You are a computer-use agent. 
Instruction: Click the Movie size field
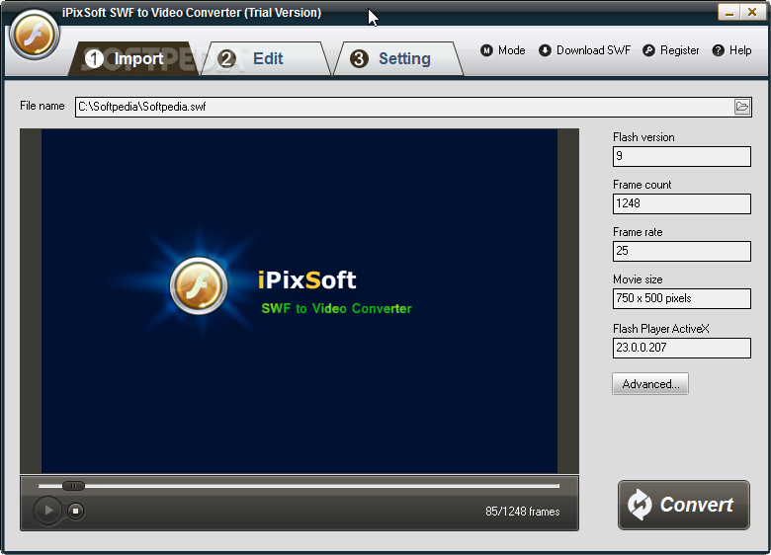(681, 298)
